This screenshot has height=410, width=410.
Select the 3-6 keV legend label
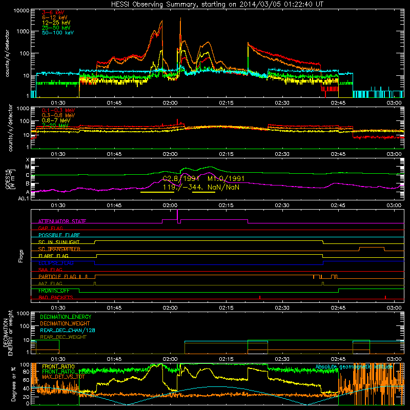[x=53, y=12]
